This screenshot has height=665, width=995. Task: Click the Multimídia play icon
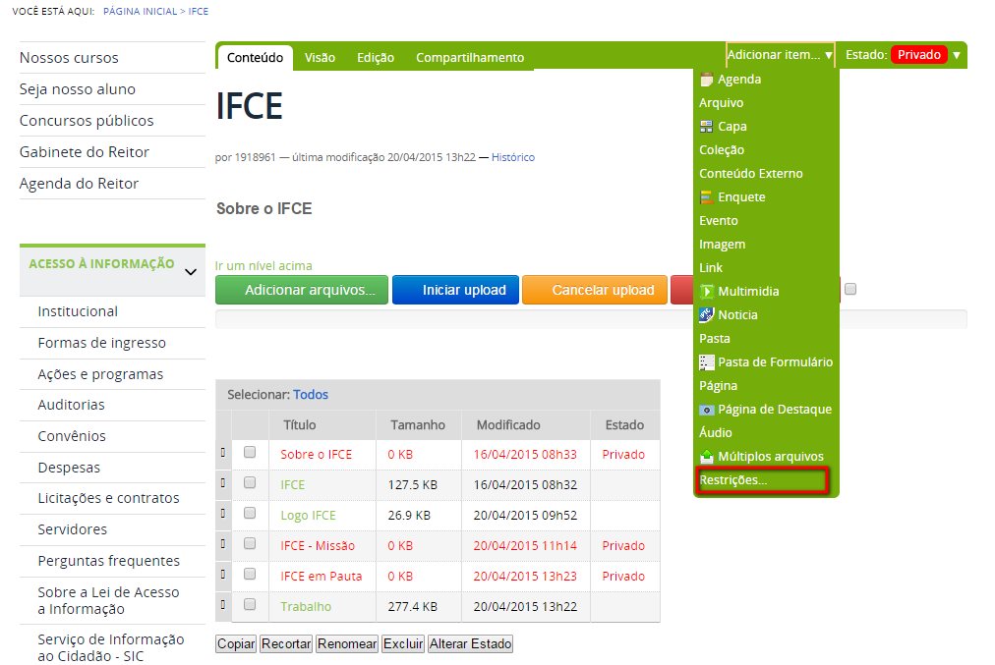(x=706, y=292)
